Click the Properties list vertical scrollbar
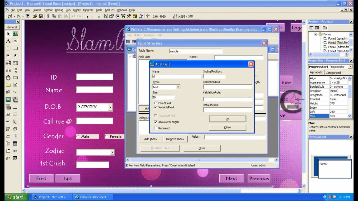358x201 pixels. [x=350, y=97]
